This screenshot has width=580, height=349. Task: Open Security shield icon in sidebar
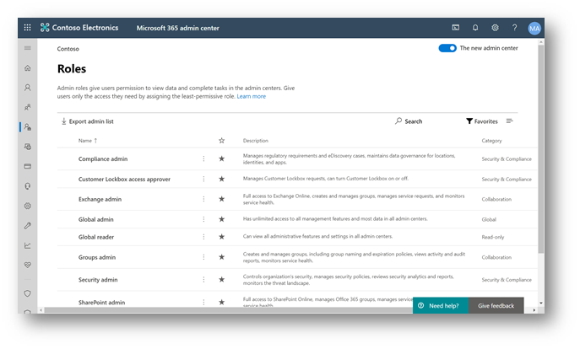[27, 293]
